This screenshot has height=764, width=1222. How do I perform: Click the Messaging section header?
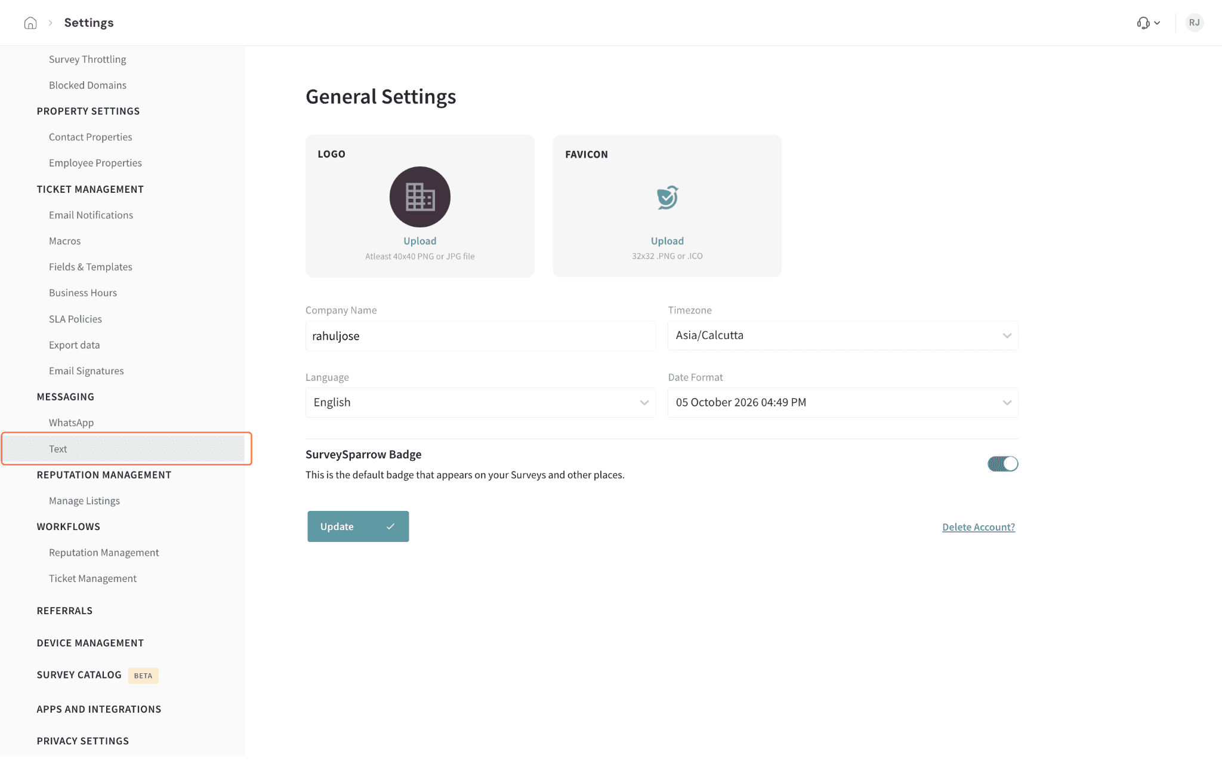click(66, 397)
